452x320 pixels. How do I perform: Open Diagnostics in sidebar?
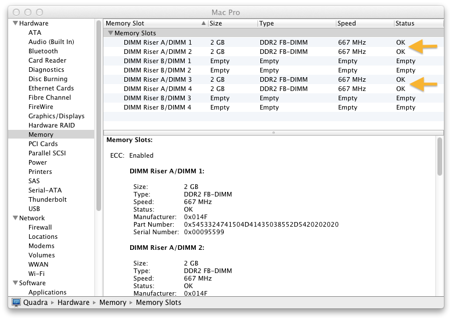point(46,70)
